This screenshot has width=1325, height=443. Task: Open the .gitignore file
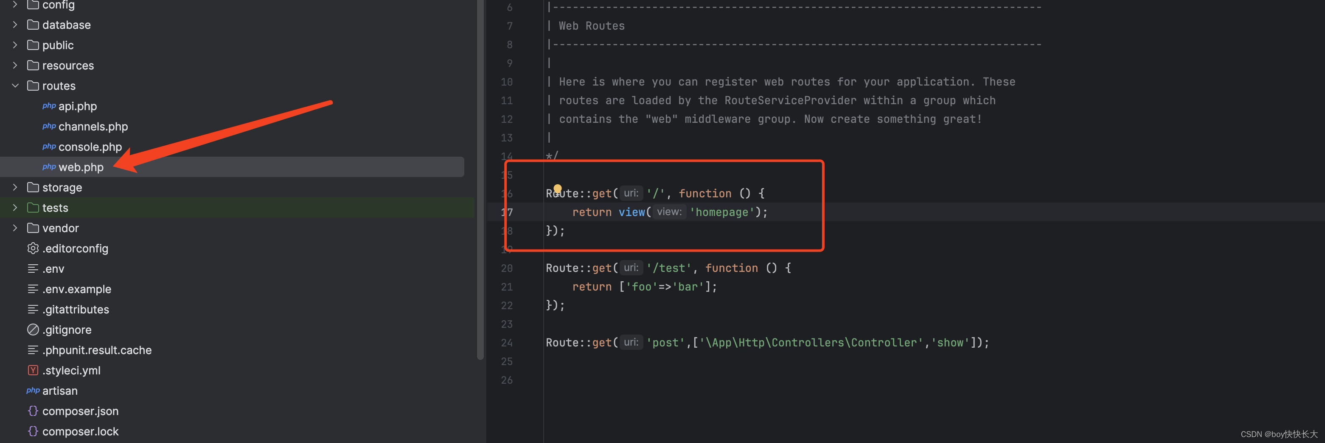67,329
